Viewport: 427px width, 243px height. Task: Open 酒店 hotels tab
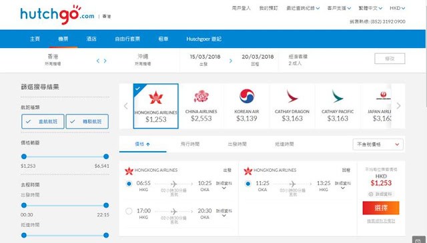pyautogui.click(x=91, y=39)
